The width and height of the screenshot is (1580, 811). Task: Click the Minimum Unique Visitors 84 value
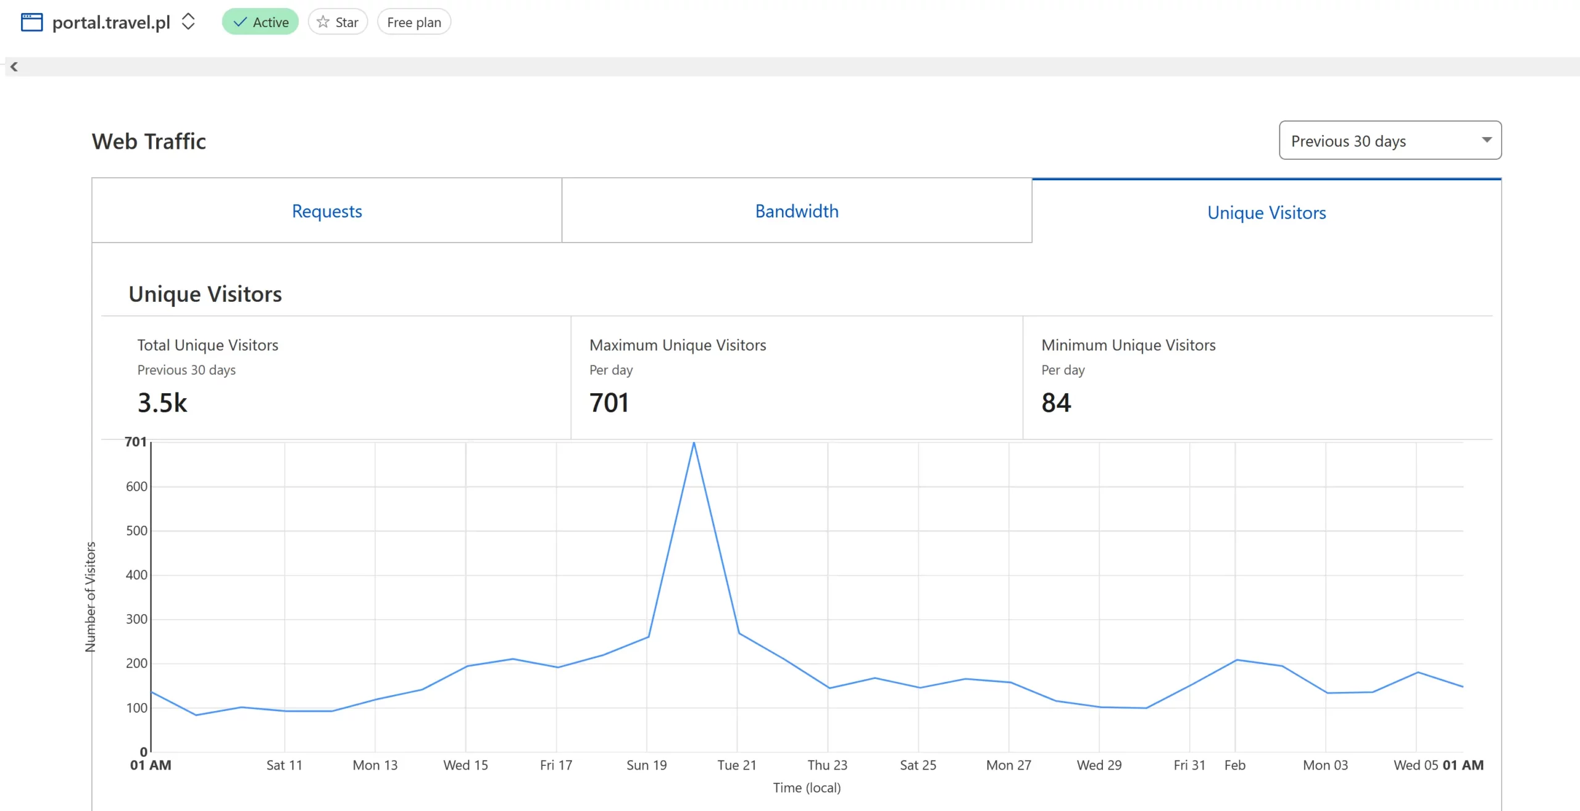click(x=1056, y=402)
